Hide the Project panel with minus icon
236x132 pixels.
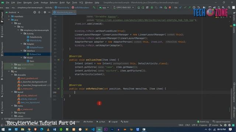click(x=49, y=12)
